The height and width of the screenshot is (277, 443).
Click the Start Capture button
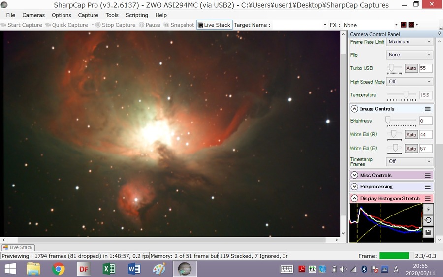(22, 25)
